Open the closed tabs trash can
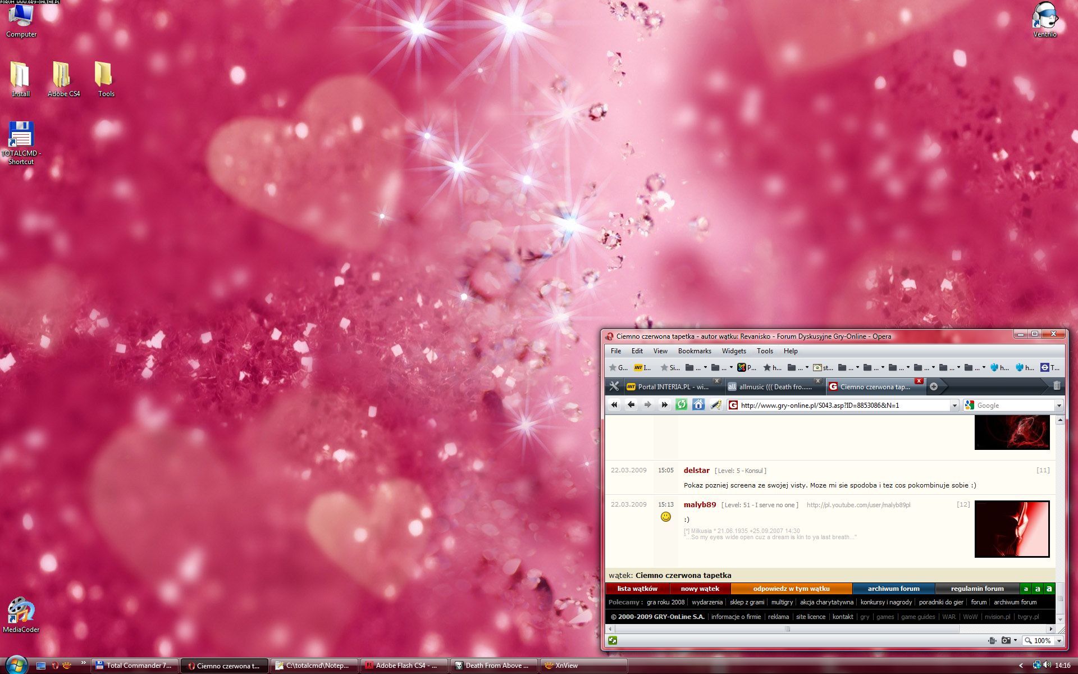 (1057, 386)
